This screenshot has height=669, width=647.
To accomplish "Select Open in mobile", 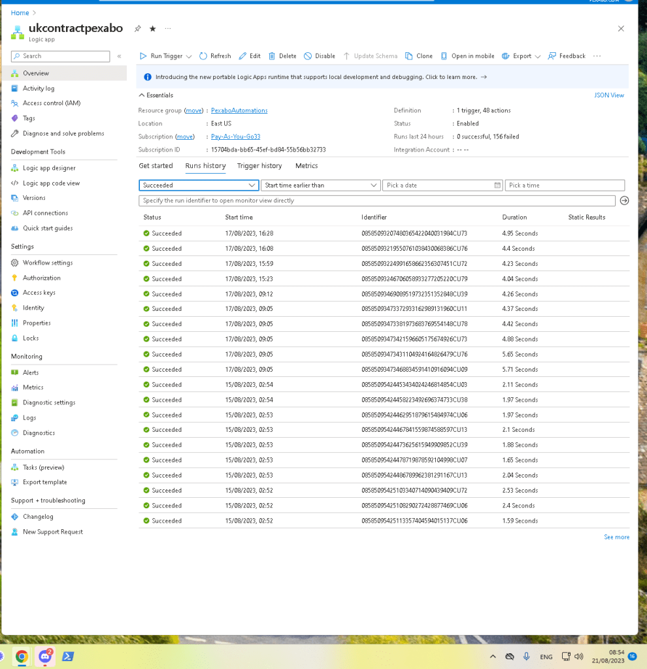I will [x=467, y=56].
